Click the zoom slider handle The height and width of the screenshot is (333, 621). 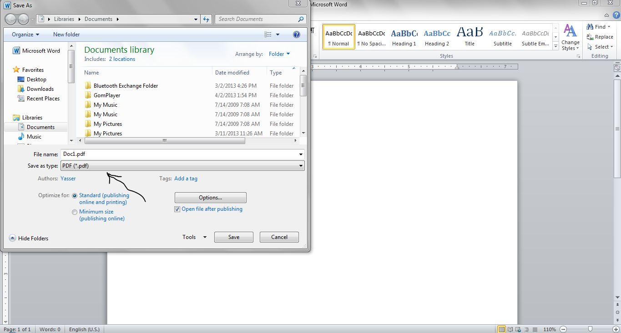coord(590,329)
